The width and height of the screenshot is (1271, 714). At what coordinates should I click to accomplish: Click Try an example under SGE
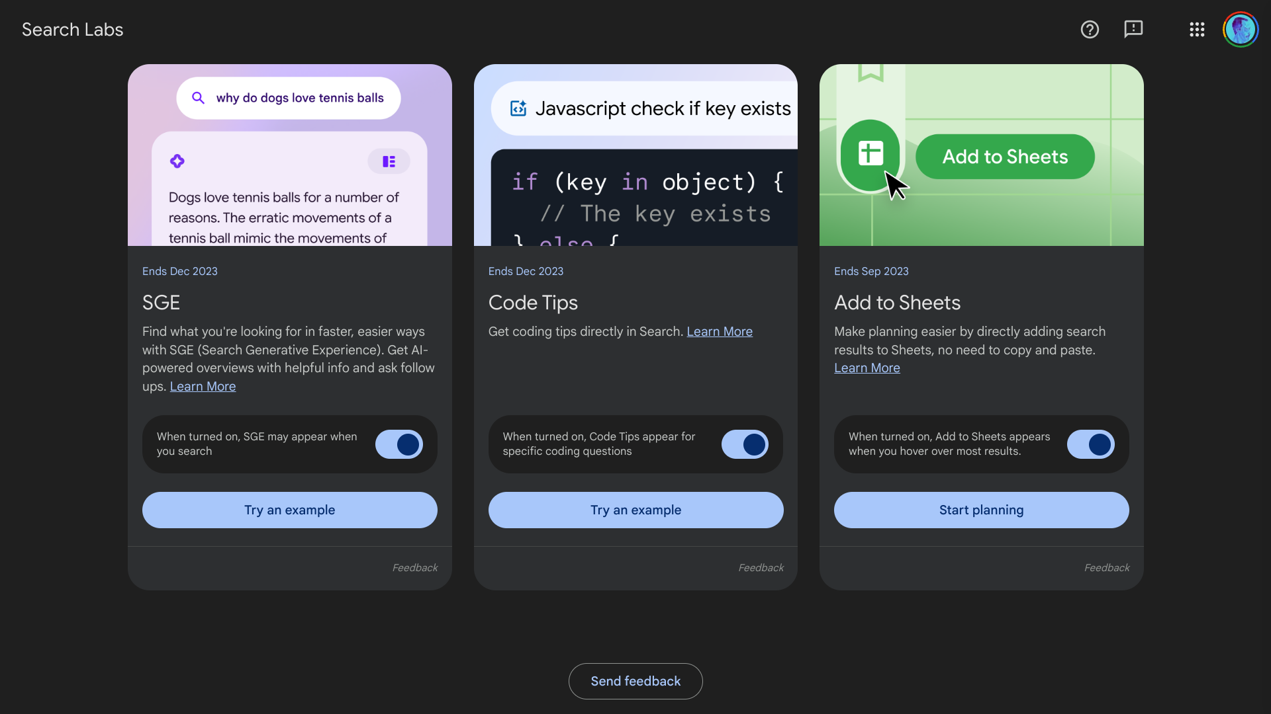tap(290, 510)
